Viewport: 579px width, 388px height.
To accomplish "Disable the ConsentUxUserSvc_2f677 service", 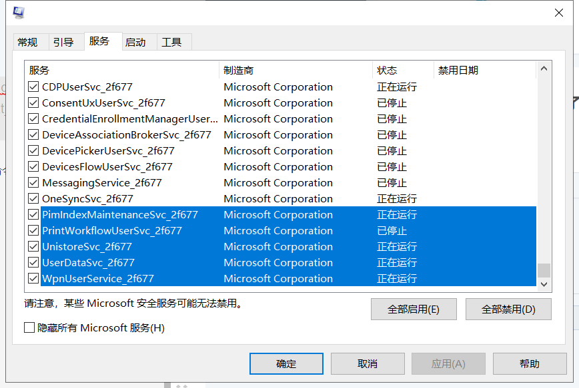I will tap(33, 102).
